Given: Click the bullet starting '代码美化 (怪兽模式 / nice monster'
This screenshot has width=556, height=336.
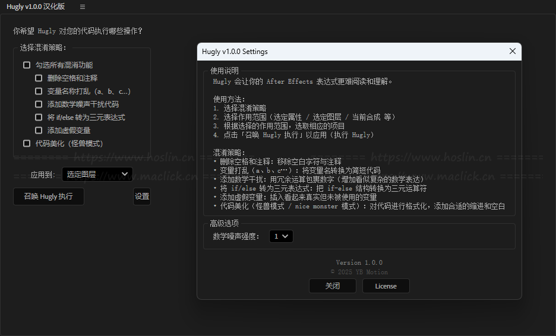Looking at the screenshot, I should point(359,206).
